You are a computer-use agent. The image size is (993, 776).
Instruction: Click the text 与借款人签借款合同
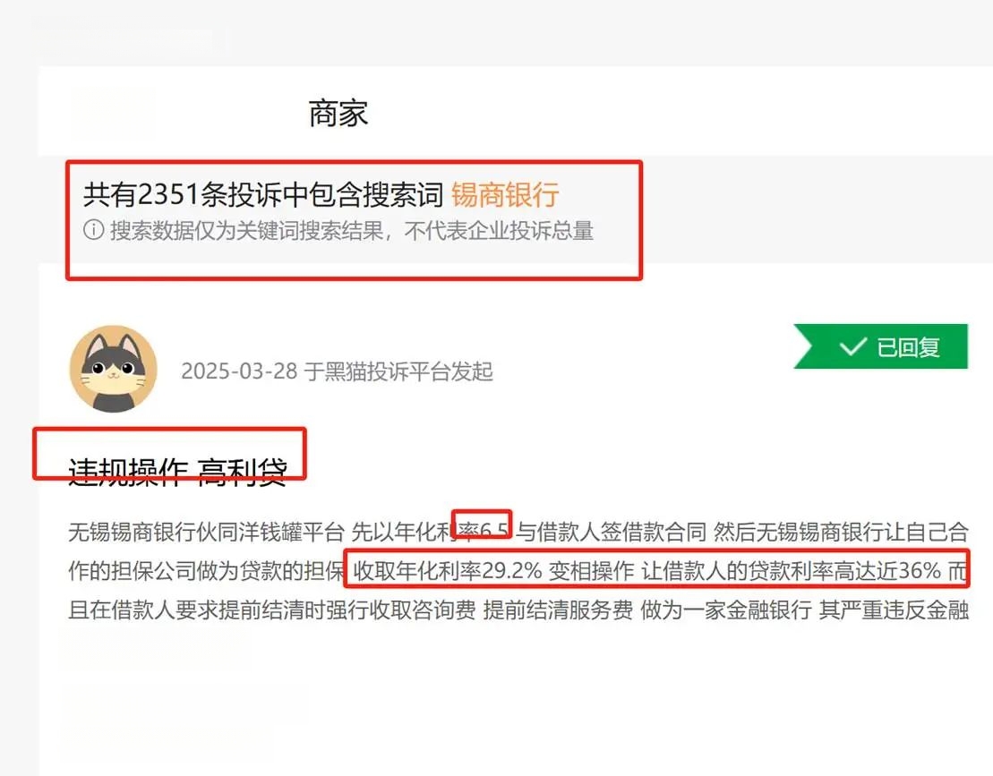[612, 532]
